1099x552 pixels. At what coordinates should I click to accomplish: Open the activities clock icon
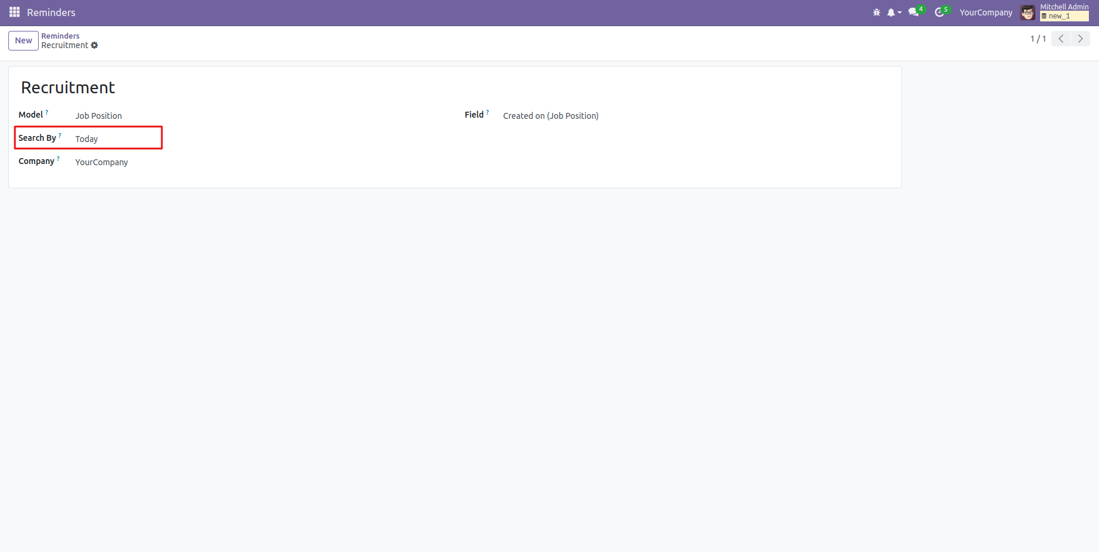(940, 12)
